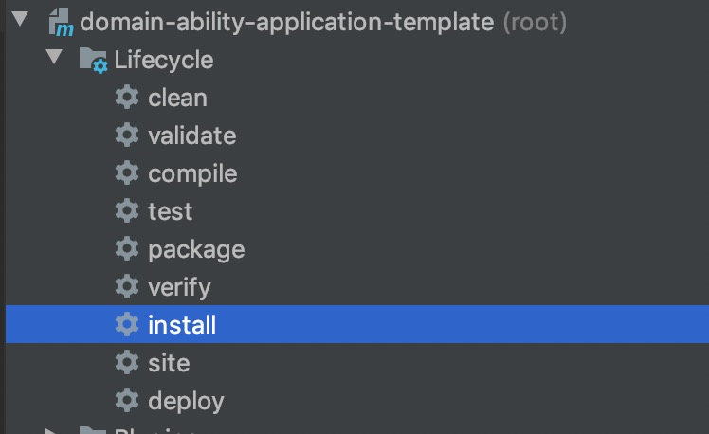The width and height of the screenshot is (709, 434).
Task: Click the gear icon beside the test phase
Action: tap(126, 211)
